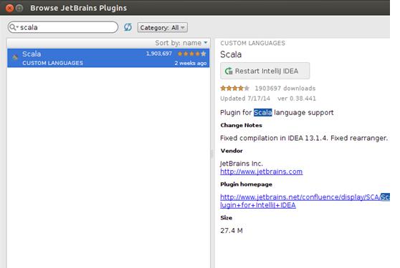Click 'Fixed compilation in IDEA 13.1.4' text
This screenshot has width=400, height=268.
(274, 138)
